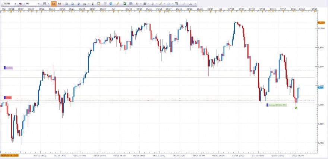Click the chart type icon
This screenshot has height=159, width=328.
[45, 4]
